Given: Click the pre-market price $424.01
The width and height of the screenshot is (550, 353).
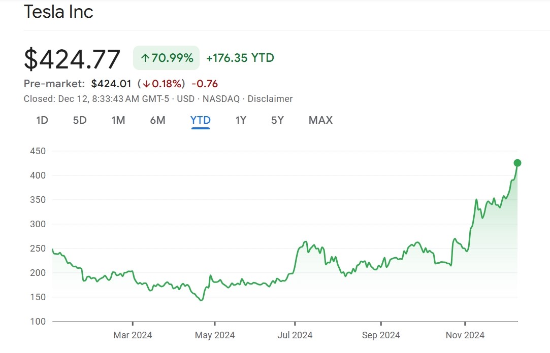Looking at the screenshot, I should [x=111, y=84].
